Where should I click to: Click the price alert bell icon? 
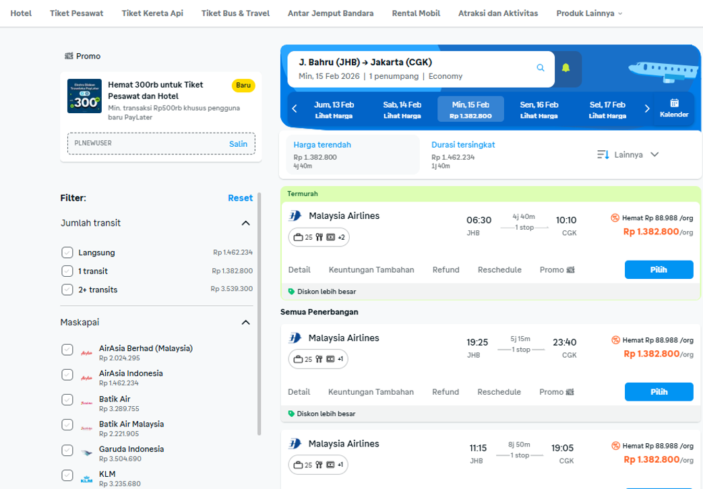[x=566, y=68]
